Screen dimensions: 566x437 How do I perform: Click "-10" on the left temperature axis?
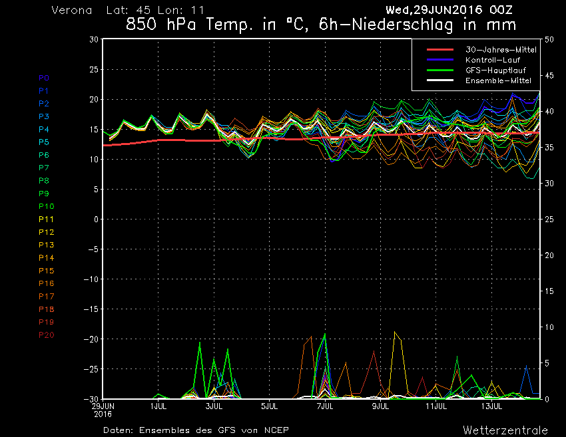[91, 279]
